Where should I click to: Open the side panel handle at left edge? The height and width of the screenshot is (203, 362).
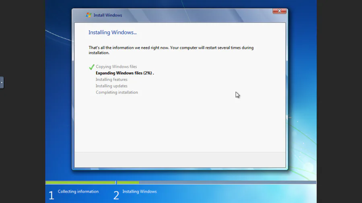(2, 82)
